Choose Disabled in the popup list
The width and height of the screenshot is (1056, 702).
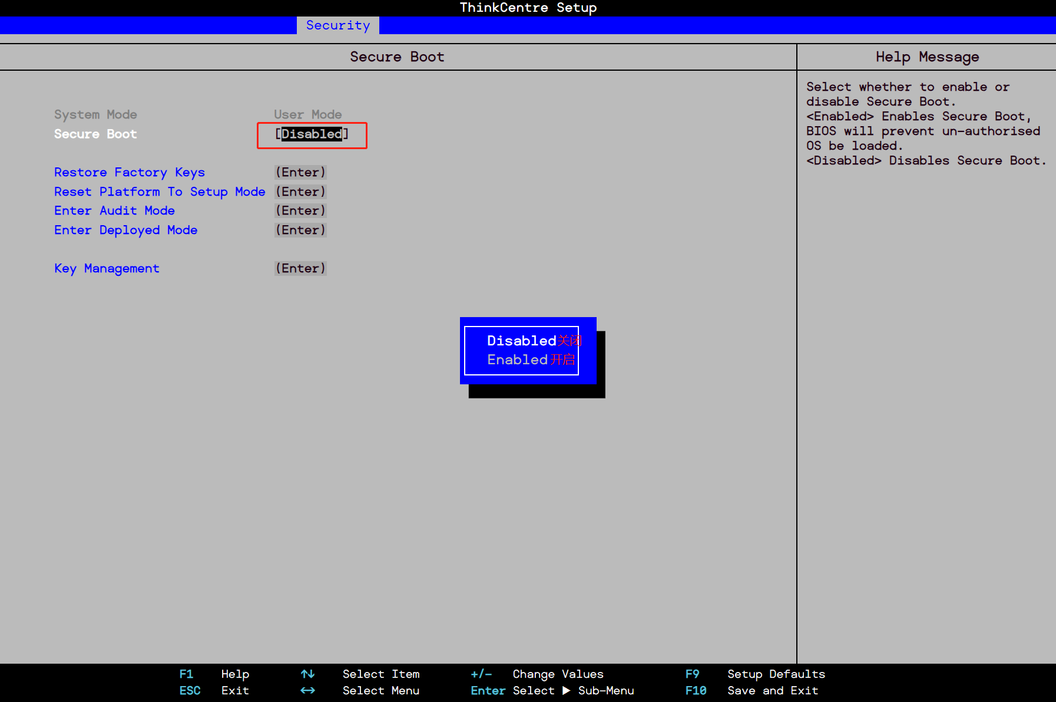[521, 341]
